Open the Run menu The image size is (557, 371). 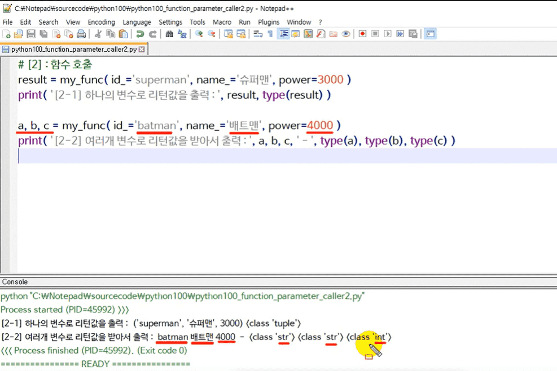click(244, 22)
